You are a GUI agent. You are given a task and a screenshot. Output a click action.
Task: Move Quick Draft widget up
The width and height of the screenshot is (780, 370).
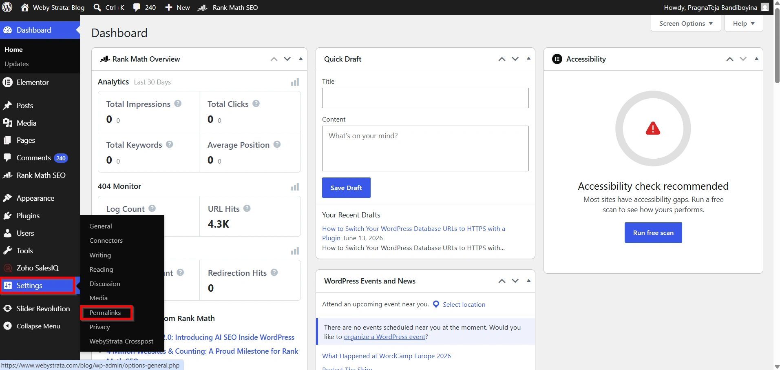[502, 59]
